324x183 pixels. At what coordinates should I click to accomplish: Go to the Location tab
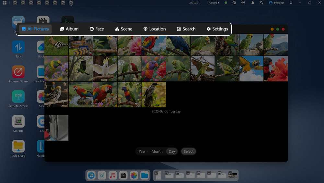[x=154, y=29]
